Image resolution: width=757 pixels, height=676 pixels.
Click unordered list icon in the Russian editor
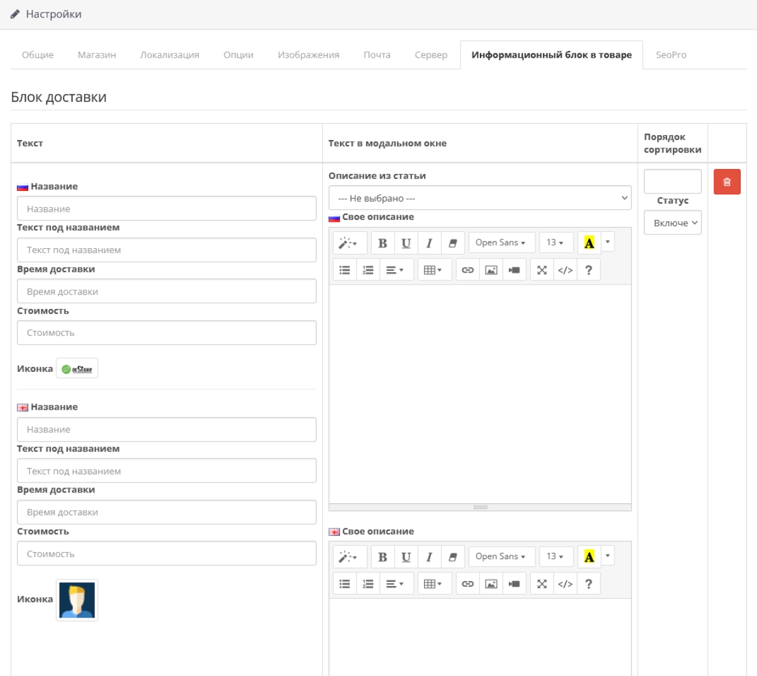pyautogui.click(x=345, y=270)
